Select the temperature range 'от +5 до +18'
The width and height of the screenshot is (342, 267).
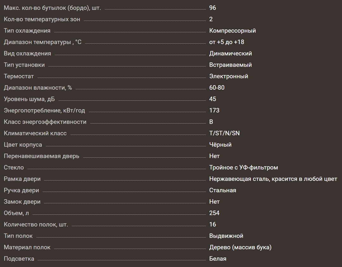226,42
